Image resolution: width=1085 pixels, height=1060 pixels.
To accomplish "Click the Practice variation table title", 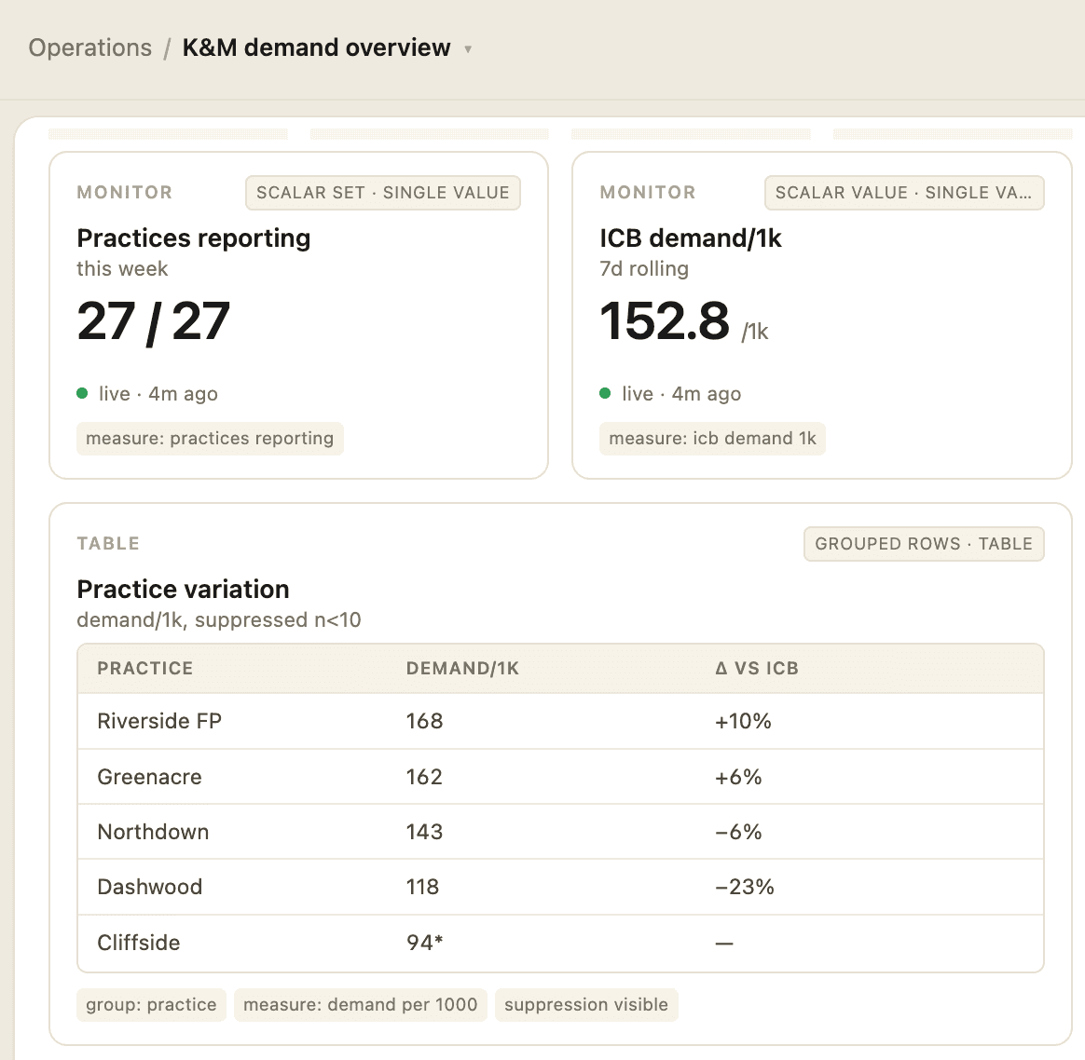I will tap(184, 589).
